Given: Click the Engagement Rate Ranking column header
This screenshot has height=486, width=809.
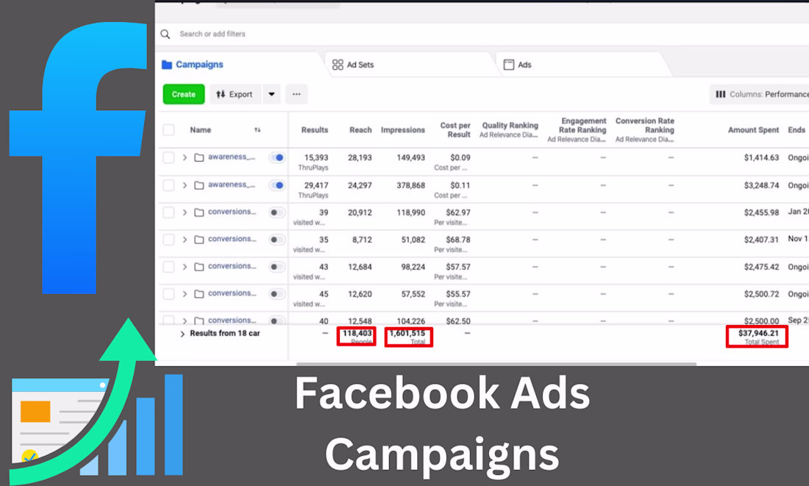Looking at the screenshot, I should pos(577,130).
